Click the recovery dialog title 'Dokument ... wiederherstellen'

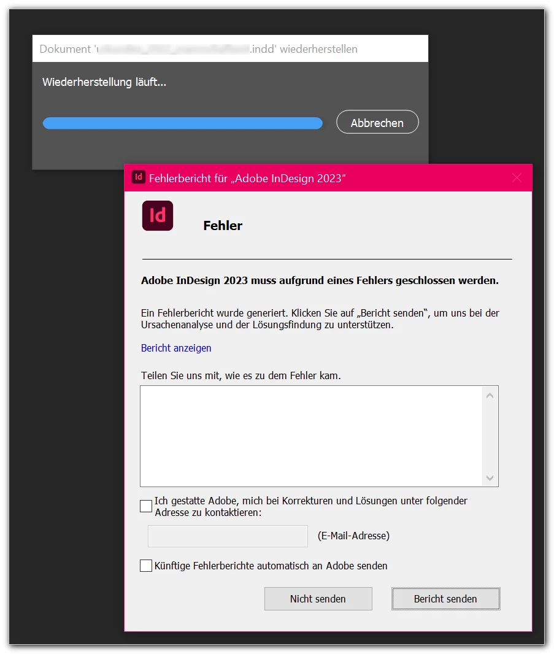coord(199,49)
